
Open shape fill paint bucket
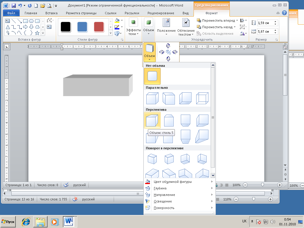click(x=117, y=20)
